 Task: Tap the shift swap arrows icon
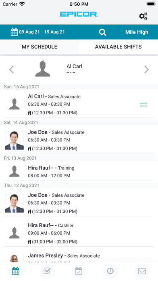point(143,105)
